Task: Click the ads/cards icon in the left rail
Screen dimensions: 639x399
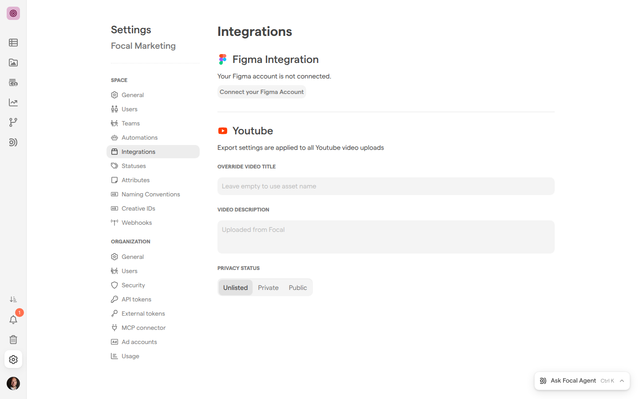Action: point(13,82)
